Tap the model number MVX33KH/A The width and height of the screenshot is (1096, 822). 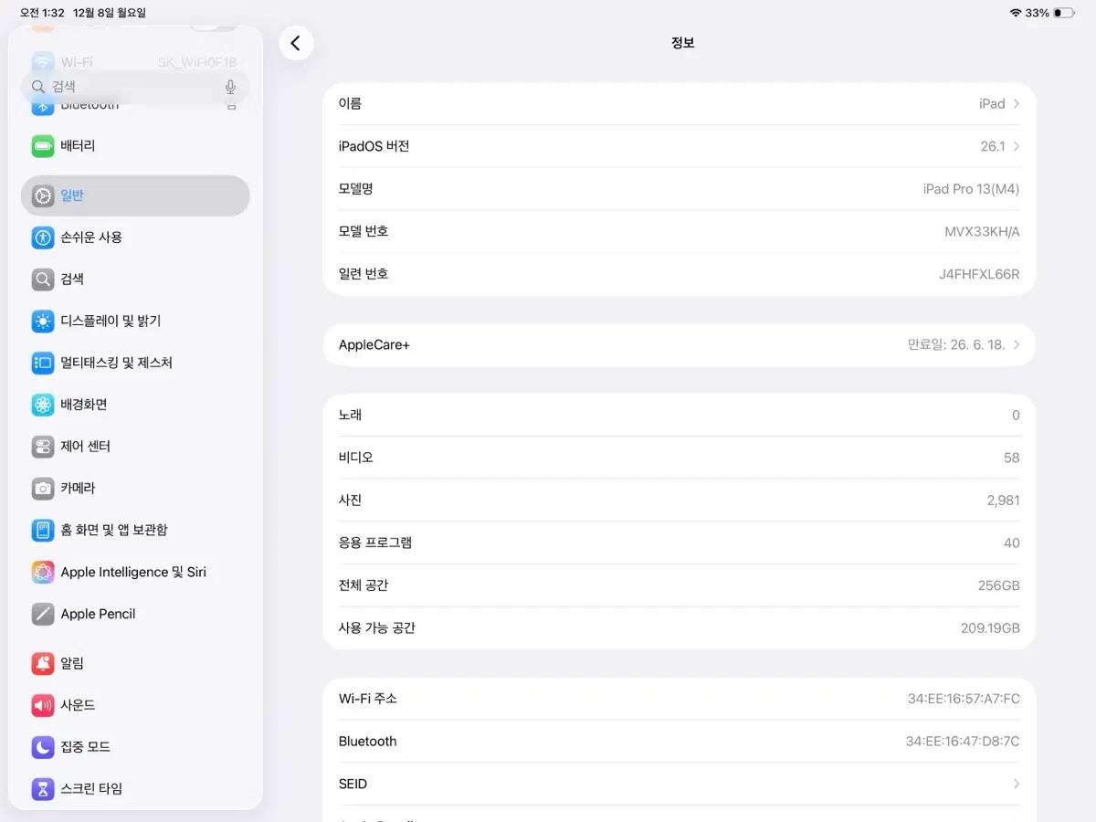[982, 232]
